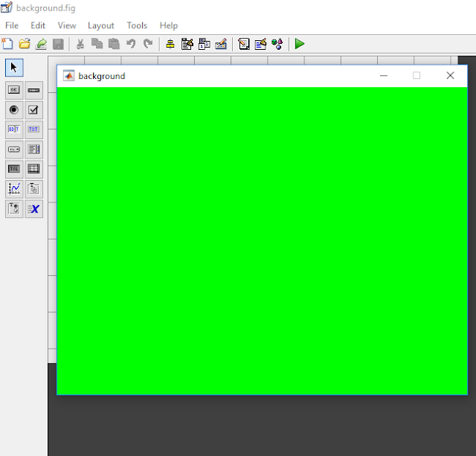476x456 pixels.
Task: Click the MATLAB icon in the background window
Action: pyautogui.click(x=68, y=76)
